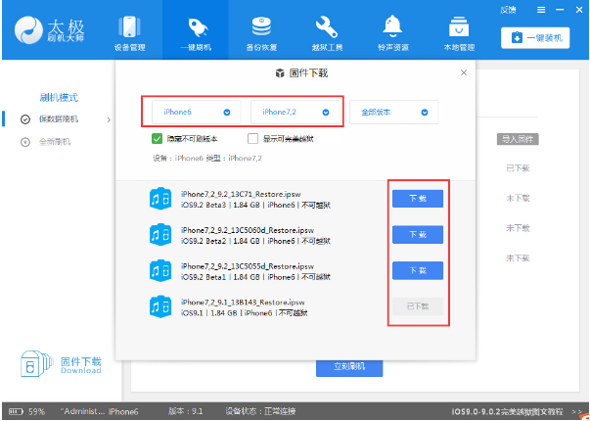Click firmware icon for 13C5055d Restore.ipsw
Screen dimensions: 590x421
click(160, 271)
